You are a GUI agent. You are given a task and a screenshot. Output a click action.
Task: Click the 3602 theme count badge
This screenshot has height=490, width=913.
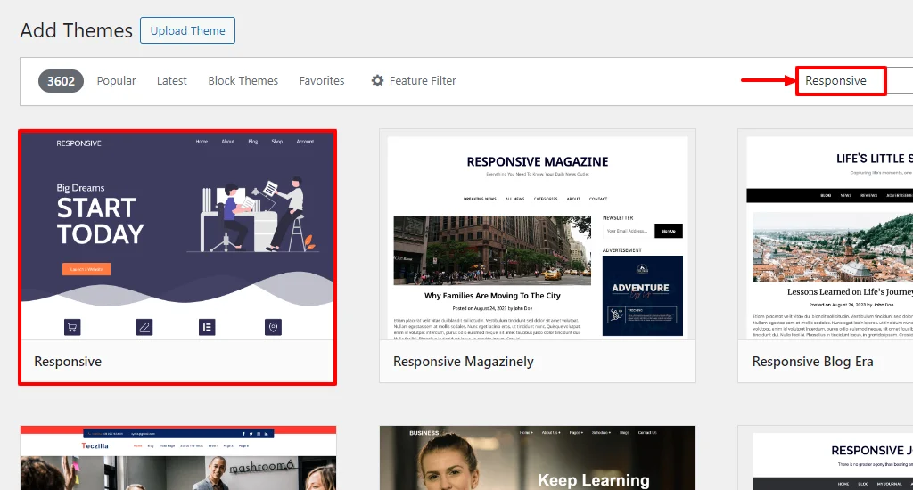[x=62, y=81]
